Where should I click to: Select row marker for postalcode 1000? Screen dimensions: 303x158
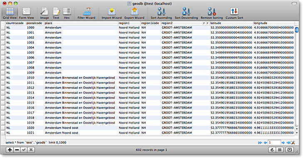(3, 28)
